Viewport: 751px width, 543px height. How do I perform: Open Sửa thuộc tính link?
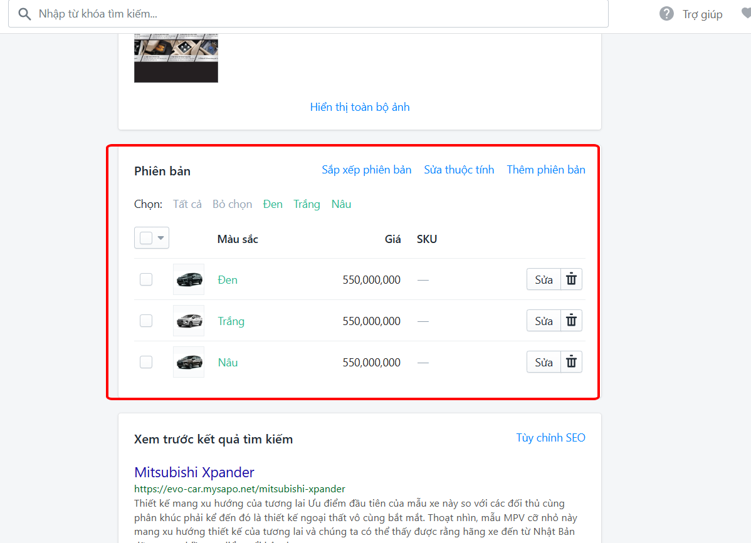click(x=459, y=170)
